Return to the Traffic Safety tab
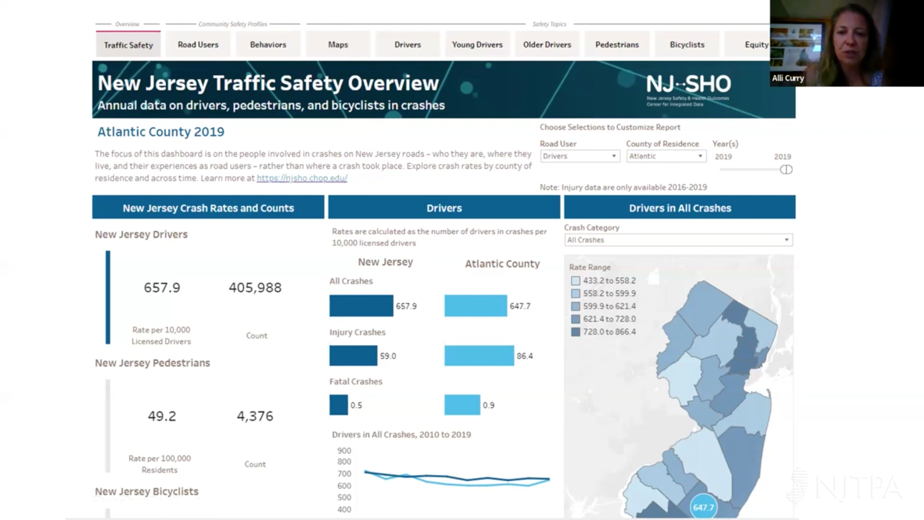924x520 pixels. pos(128,44)
